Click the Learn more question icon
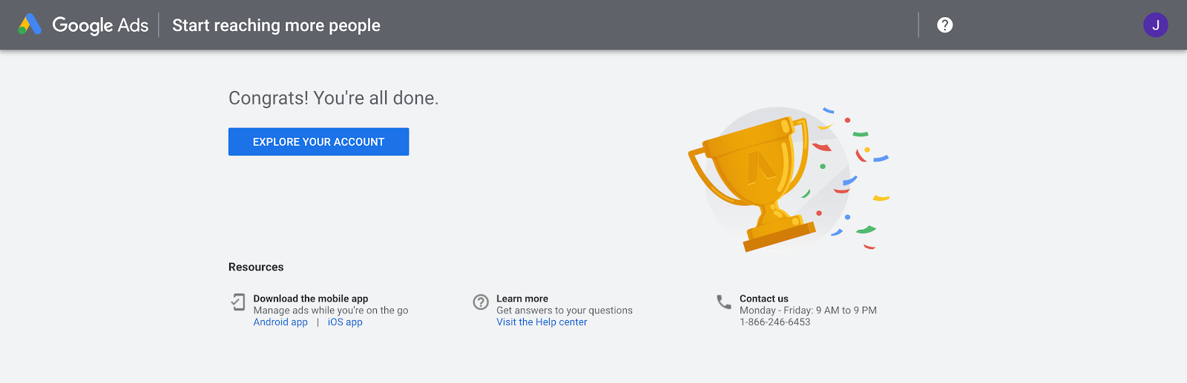Image resolution: width=1187 pixels, height=383 pixels. click(x=481, y=302)
